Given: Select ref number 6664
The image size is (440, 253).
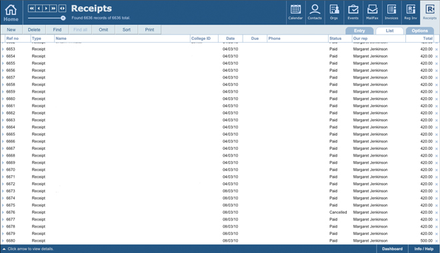Looking at the screenshot, I should 11,127.
